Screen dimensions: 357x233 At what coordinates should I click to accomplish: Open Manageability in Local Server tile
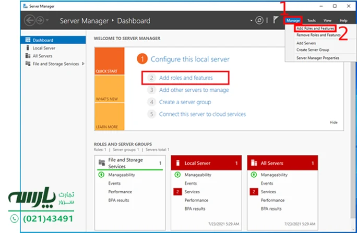pyautogui.click(x=198, y=175)
